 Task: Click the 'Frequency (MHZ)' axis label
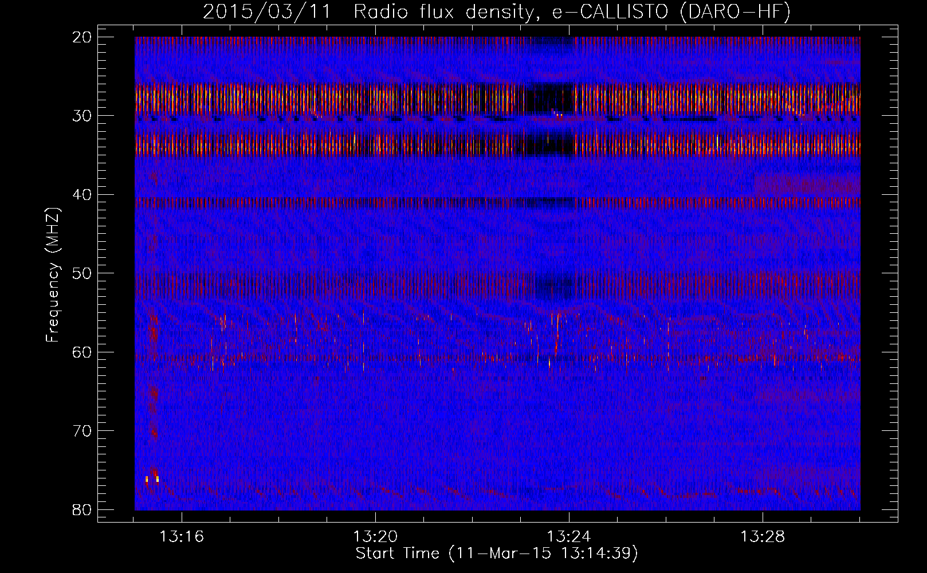tap(53, 275)
